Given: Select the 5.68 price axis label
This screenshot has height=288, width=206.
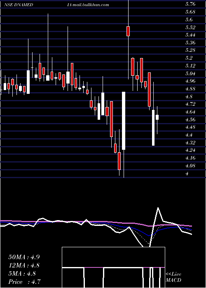Looking at the screenshot, I should tap(190, 12).
